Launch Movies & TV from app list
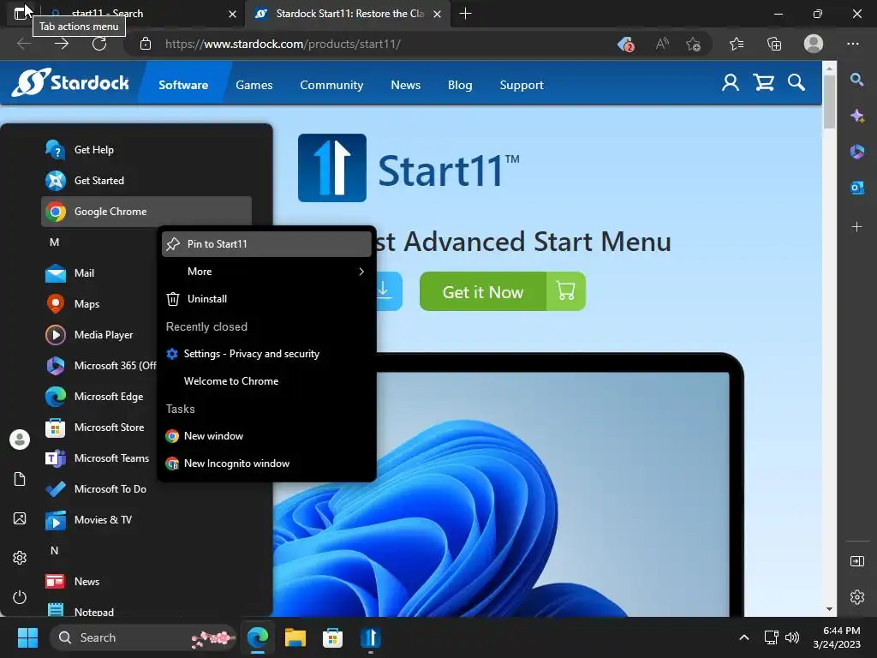The height and width of the screenshot is (658, 877). [x=146, y=520]
